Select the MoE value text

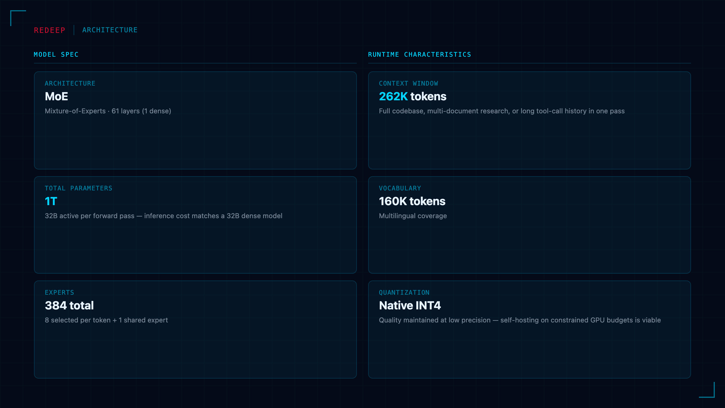coord(56,97)
